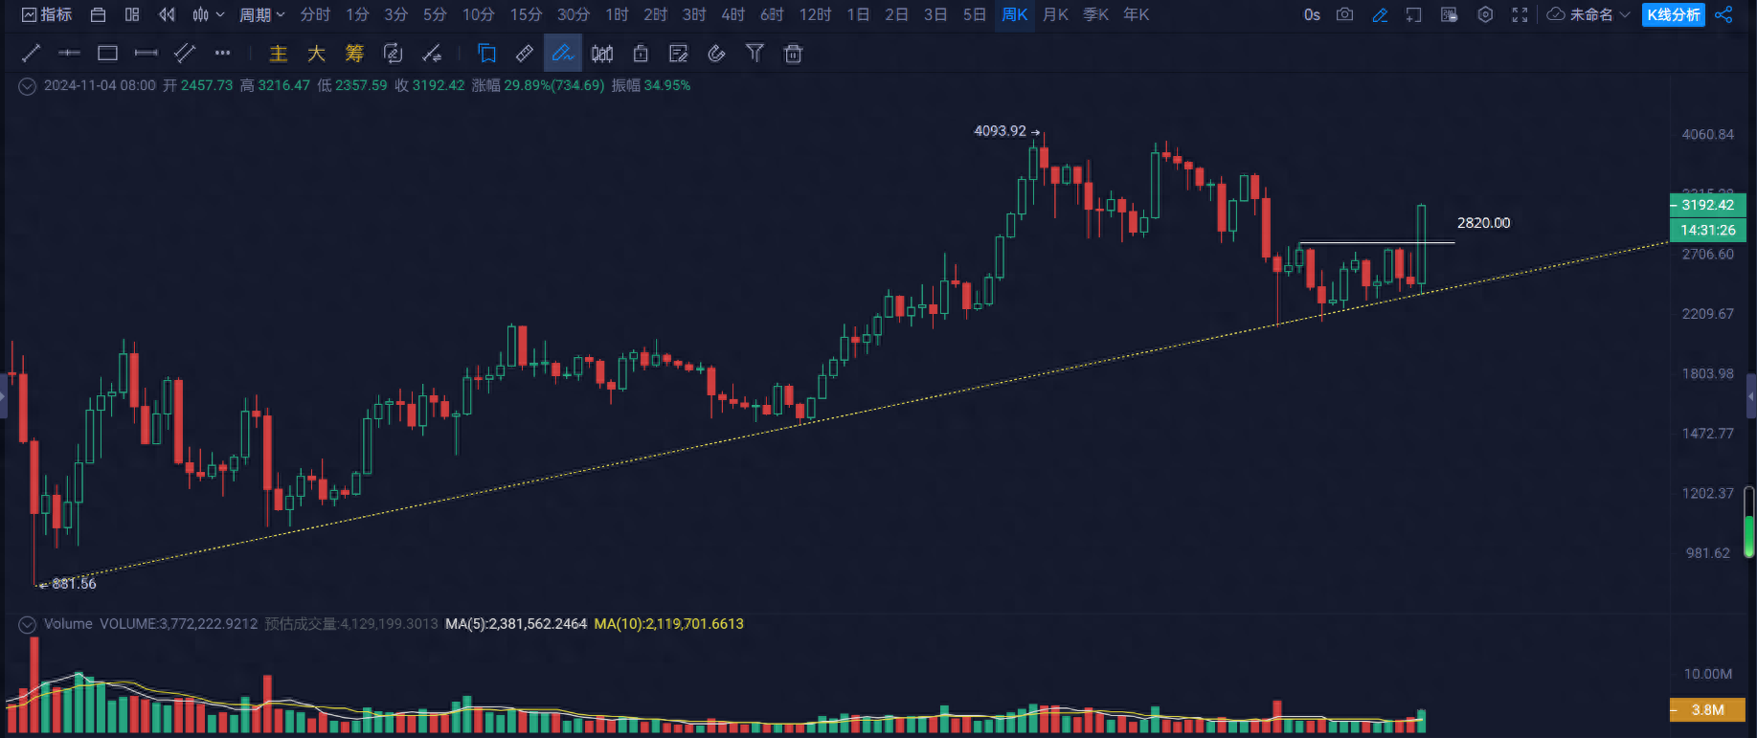Select the ruler measurement tool

pyautogui.click(x=525, y=54)
